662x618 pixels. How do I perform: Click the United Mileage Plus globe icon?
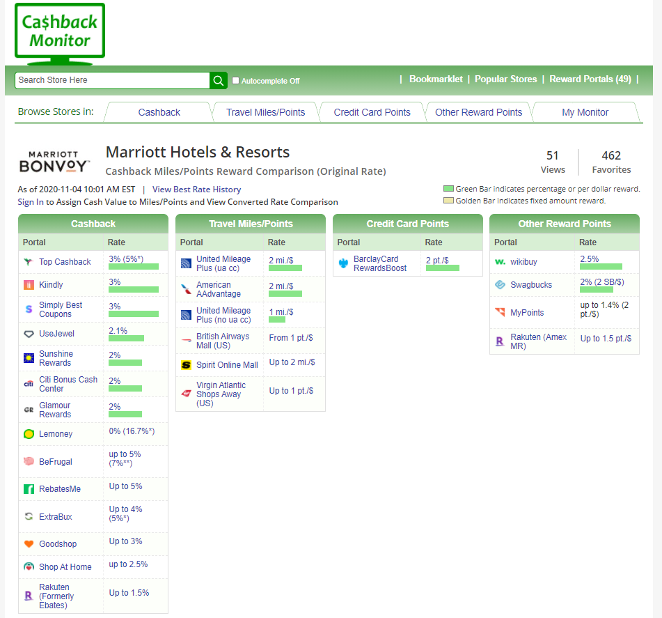(187, 263)
